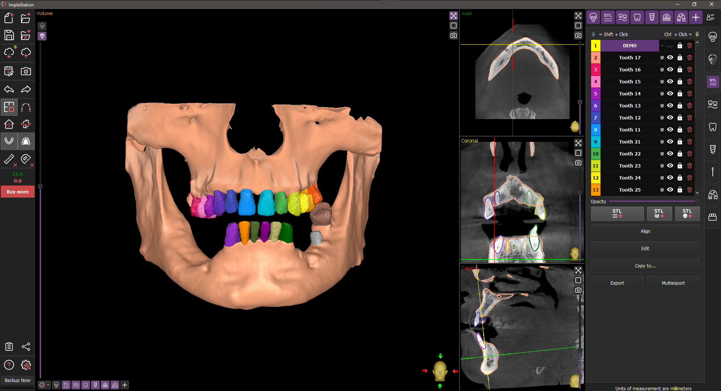Take a screenshot with the left toolbar camera
721x391 pixels.
tap(26, 71)
